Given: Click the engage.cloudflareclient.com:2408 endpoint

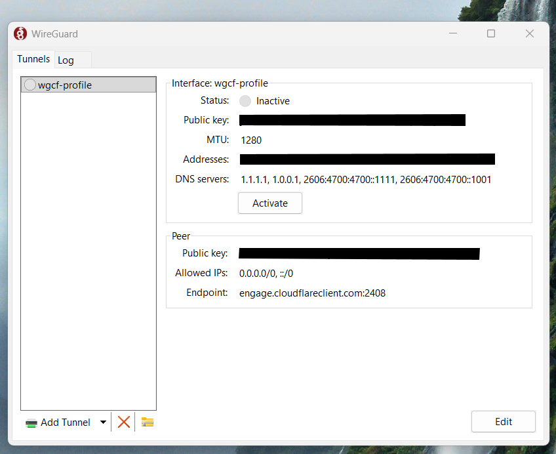Looking at the screenshot, I should click(312, 293).
